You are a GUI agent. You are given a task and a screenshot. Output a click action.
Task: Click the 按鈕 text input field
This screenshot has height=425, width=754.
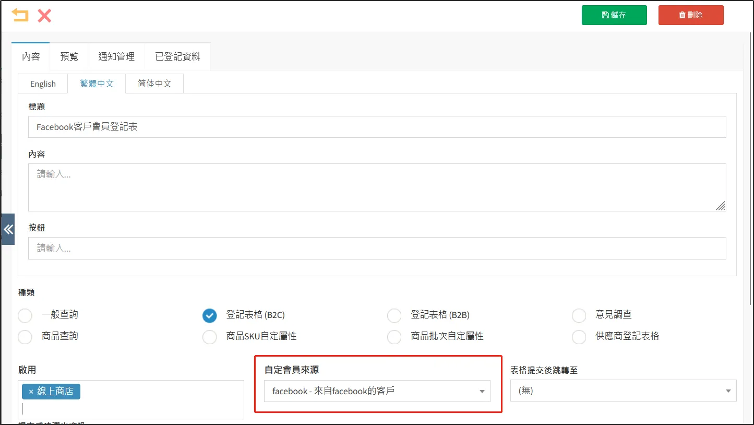tap(377, 249)
